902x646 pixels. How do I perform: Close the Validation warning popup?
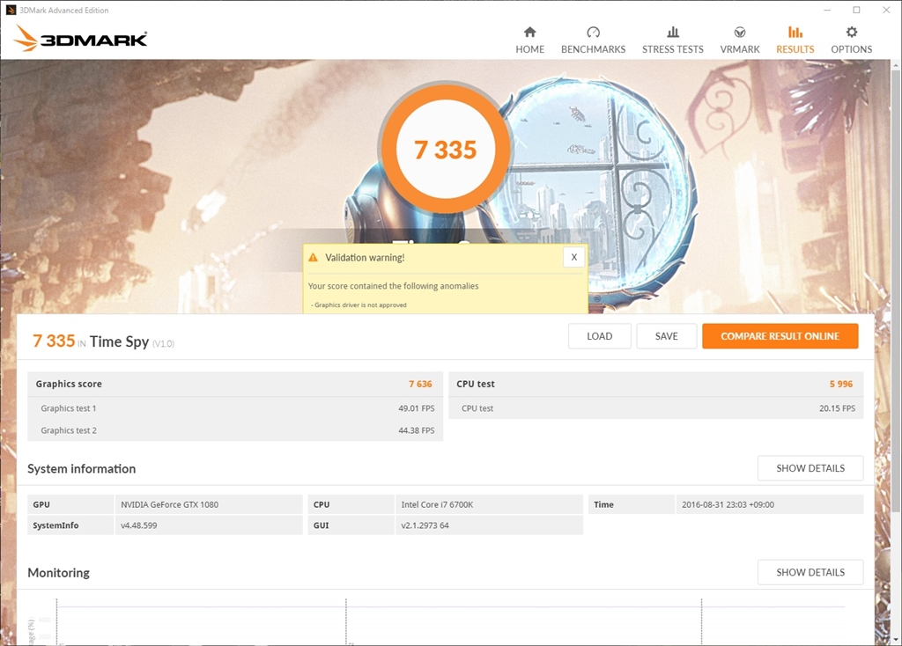(x=573, y=257)
